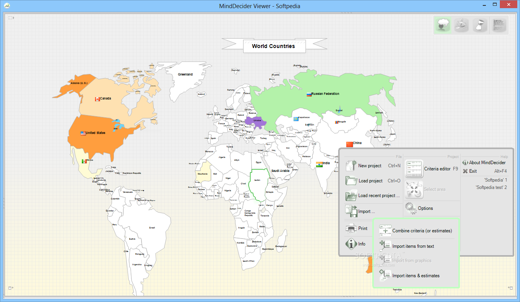This screenshot has height=302, width=520.
Task: Click the Russian Federation flag icon
Action: (x=309, y=94)
